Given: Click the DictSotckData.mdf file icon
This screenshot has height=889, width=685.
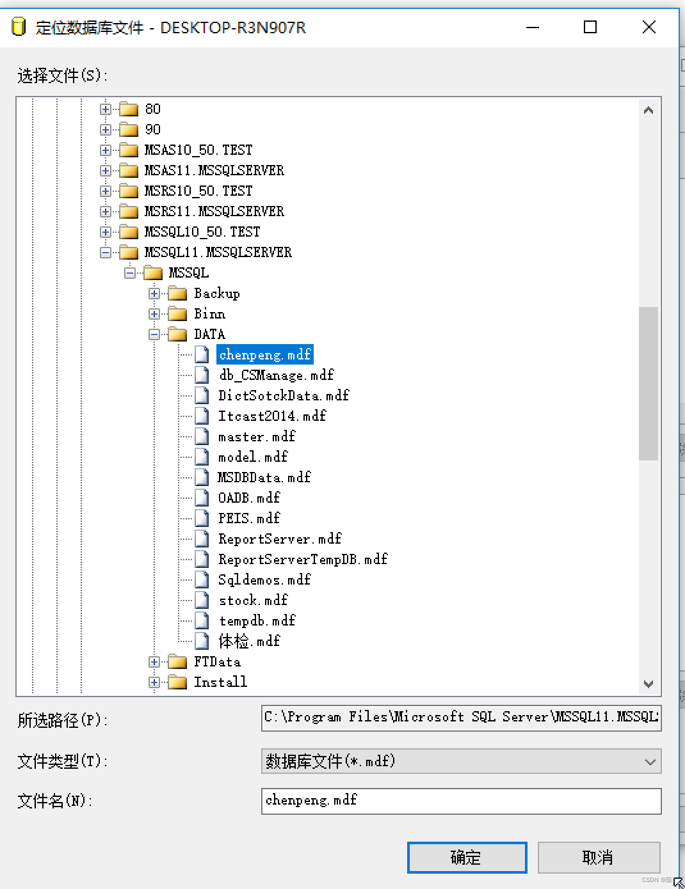Looking at the screenshot, I should (x=202, y=395).
